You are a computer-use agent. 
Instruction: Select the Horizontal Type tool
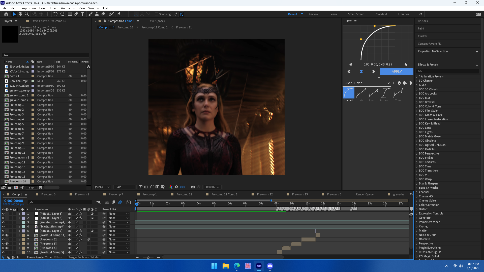(x=82, y=14)
